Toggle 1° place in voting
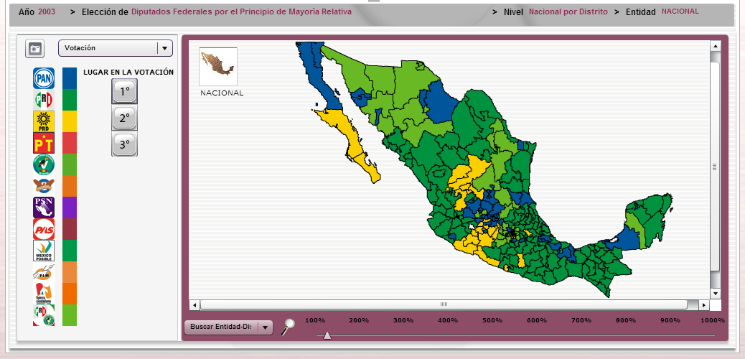The width and height of the screenshot is (745, 359). click(124, 91)
